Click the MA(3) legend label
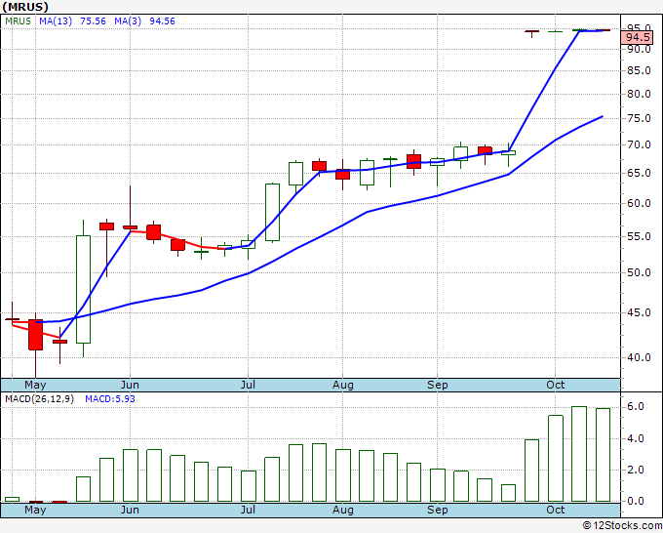The height and width of the screenshot is (533, 663). [128, 21]
